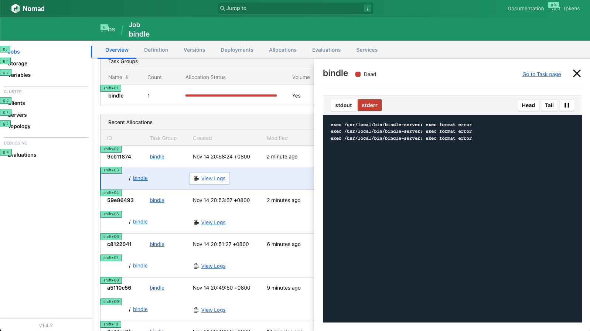This screenshot has height=331, width=590.
Task: Click bindle task group link for a5110c56
Action: point(157,288)
